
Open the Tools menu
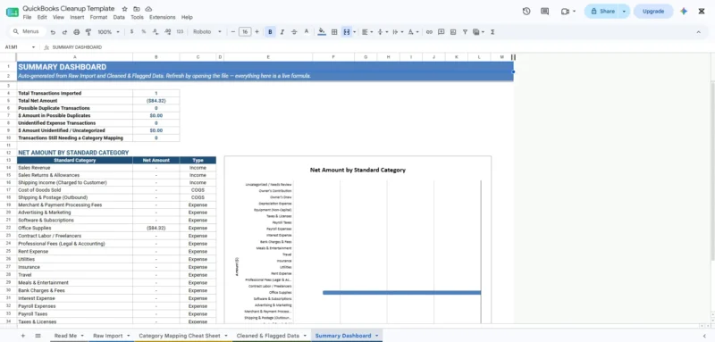coord(137,17)
